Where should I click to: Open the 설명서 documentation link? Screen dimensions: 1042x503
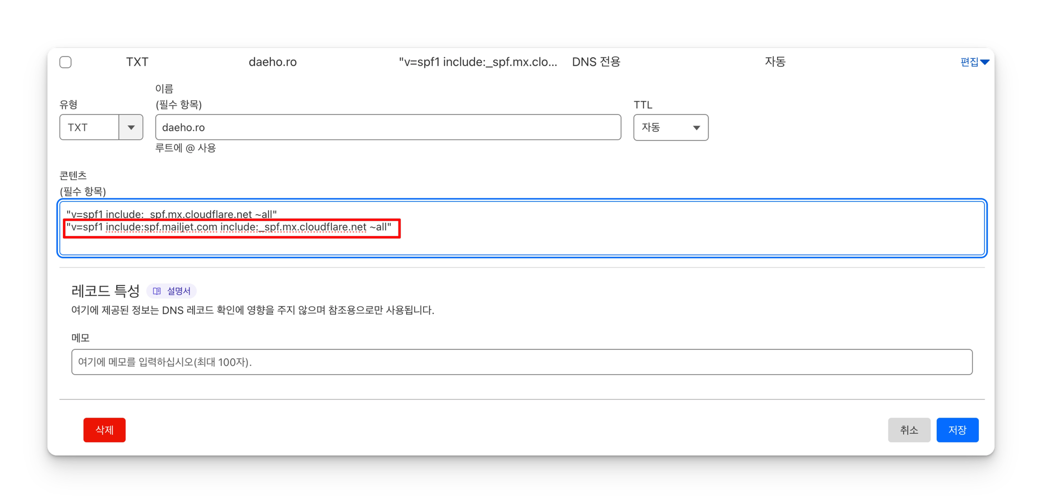pyautogui.click(x=178, y=291)
